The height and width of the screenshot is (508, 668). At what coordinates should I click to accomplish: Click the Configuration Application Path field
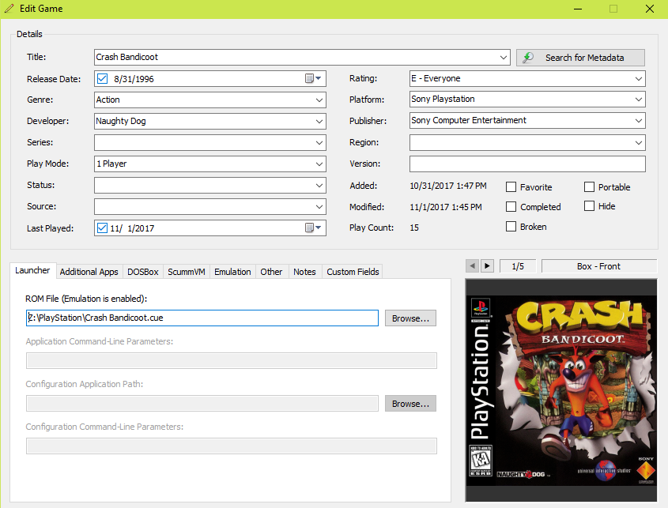pyautogui.click(x=202, y=403)
